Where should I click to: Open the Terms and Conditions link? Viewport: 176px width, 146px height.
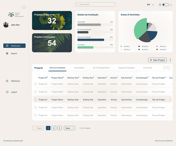(164, 141)
